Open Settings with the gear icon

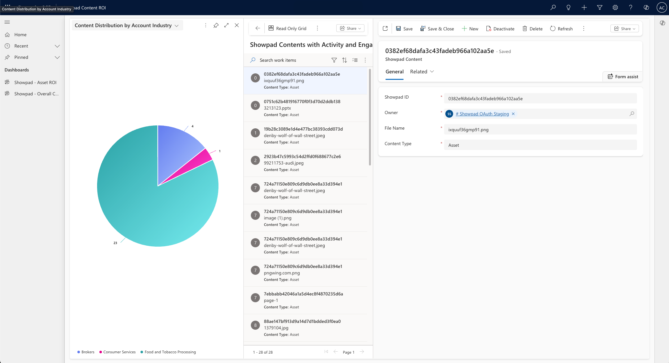pos(615,7)
